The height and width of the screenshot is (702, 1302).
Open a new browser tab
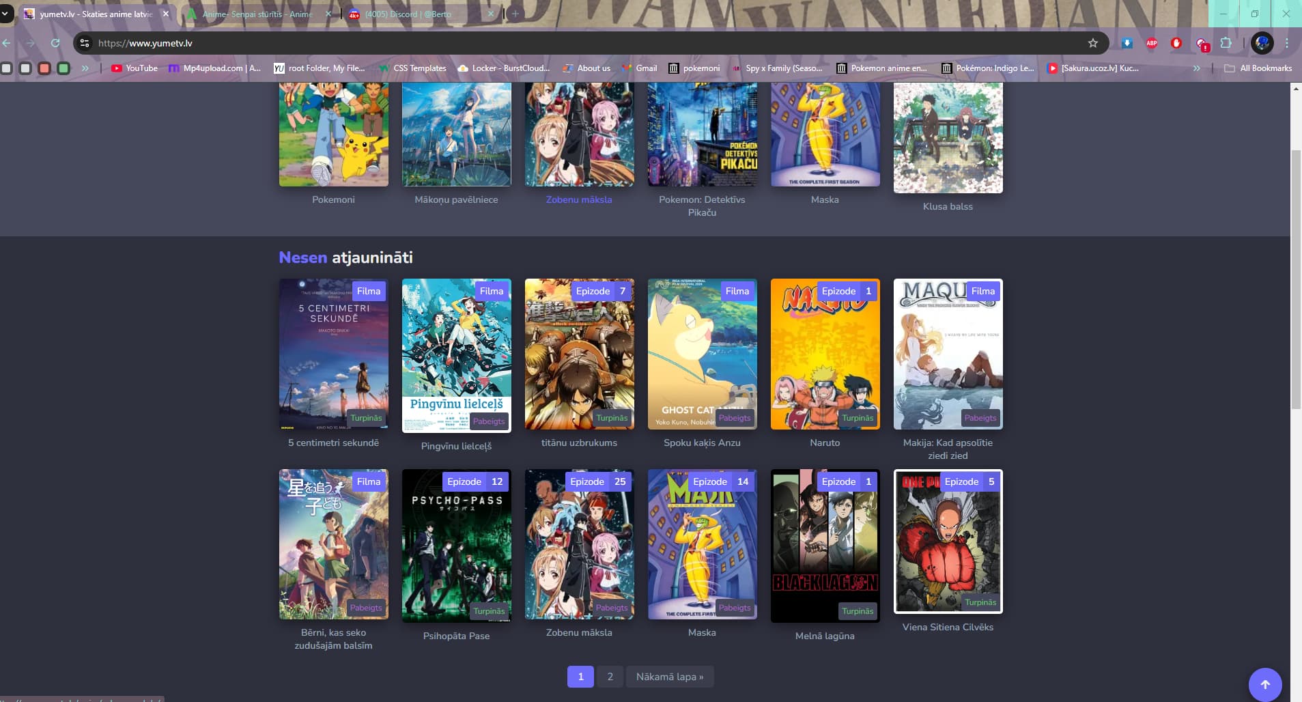tap(515, 14)
